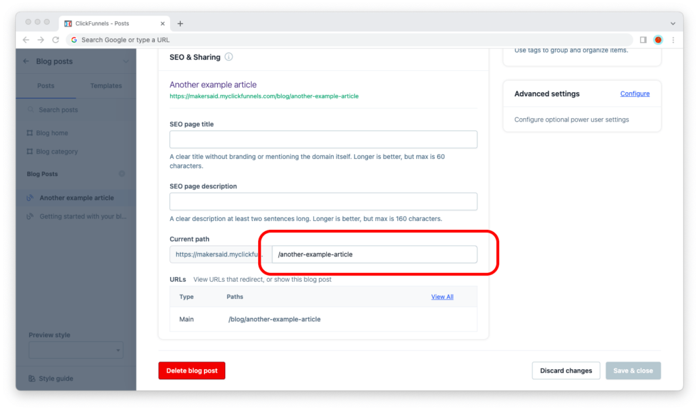
Task: Go back using the browser back arrow
Action: click(x=26, y=40)
